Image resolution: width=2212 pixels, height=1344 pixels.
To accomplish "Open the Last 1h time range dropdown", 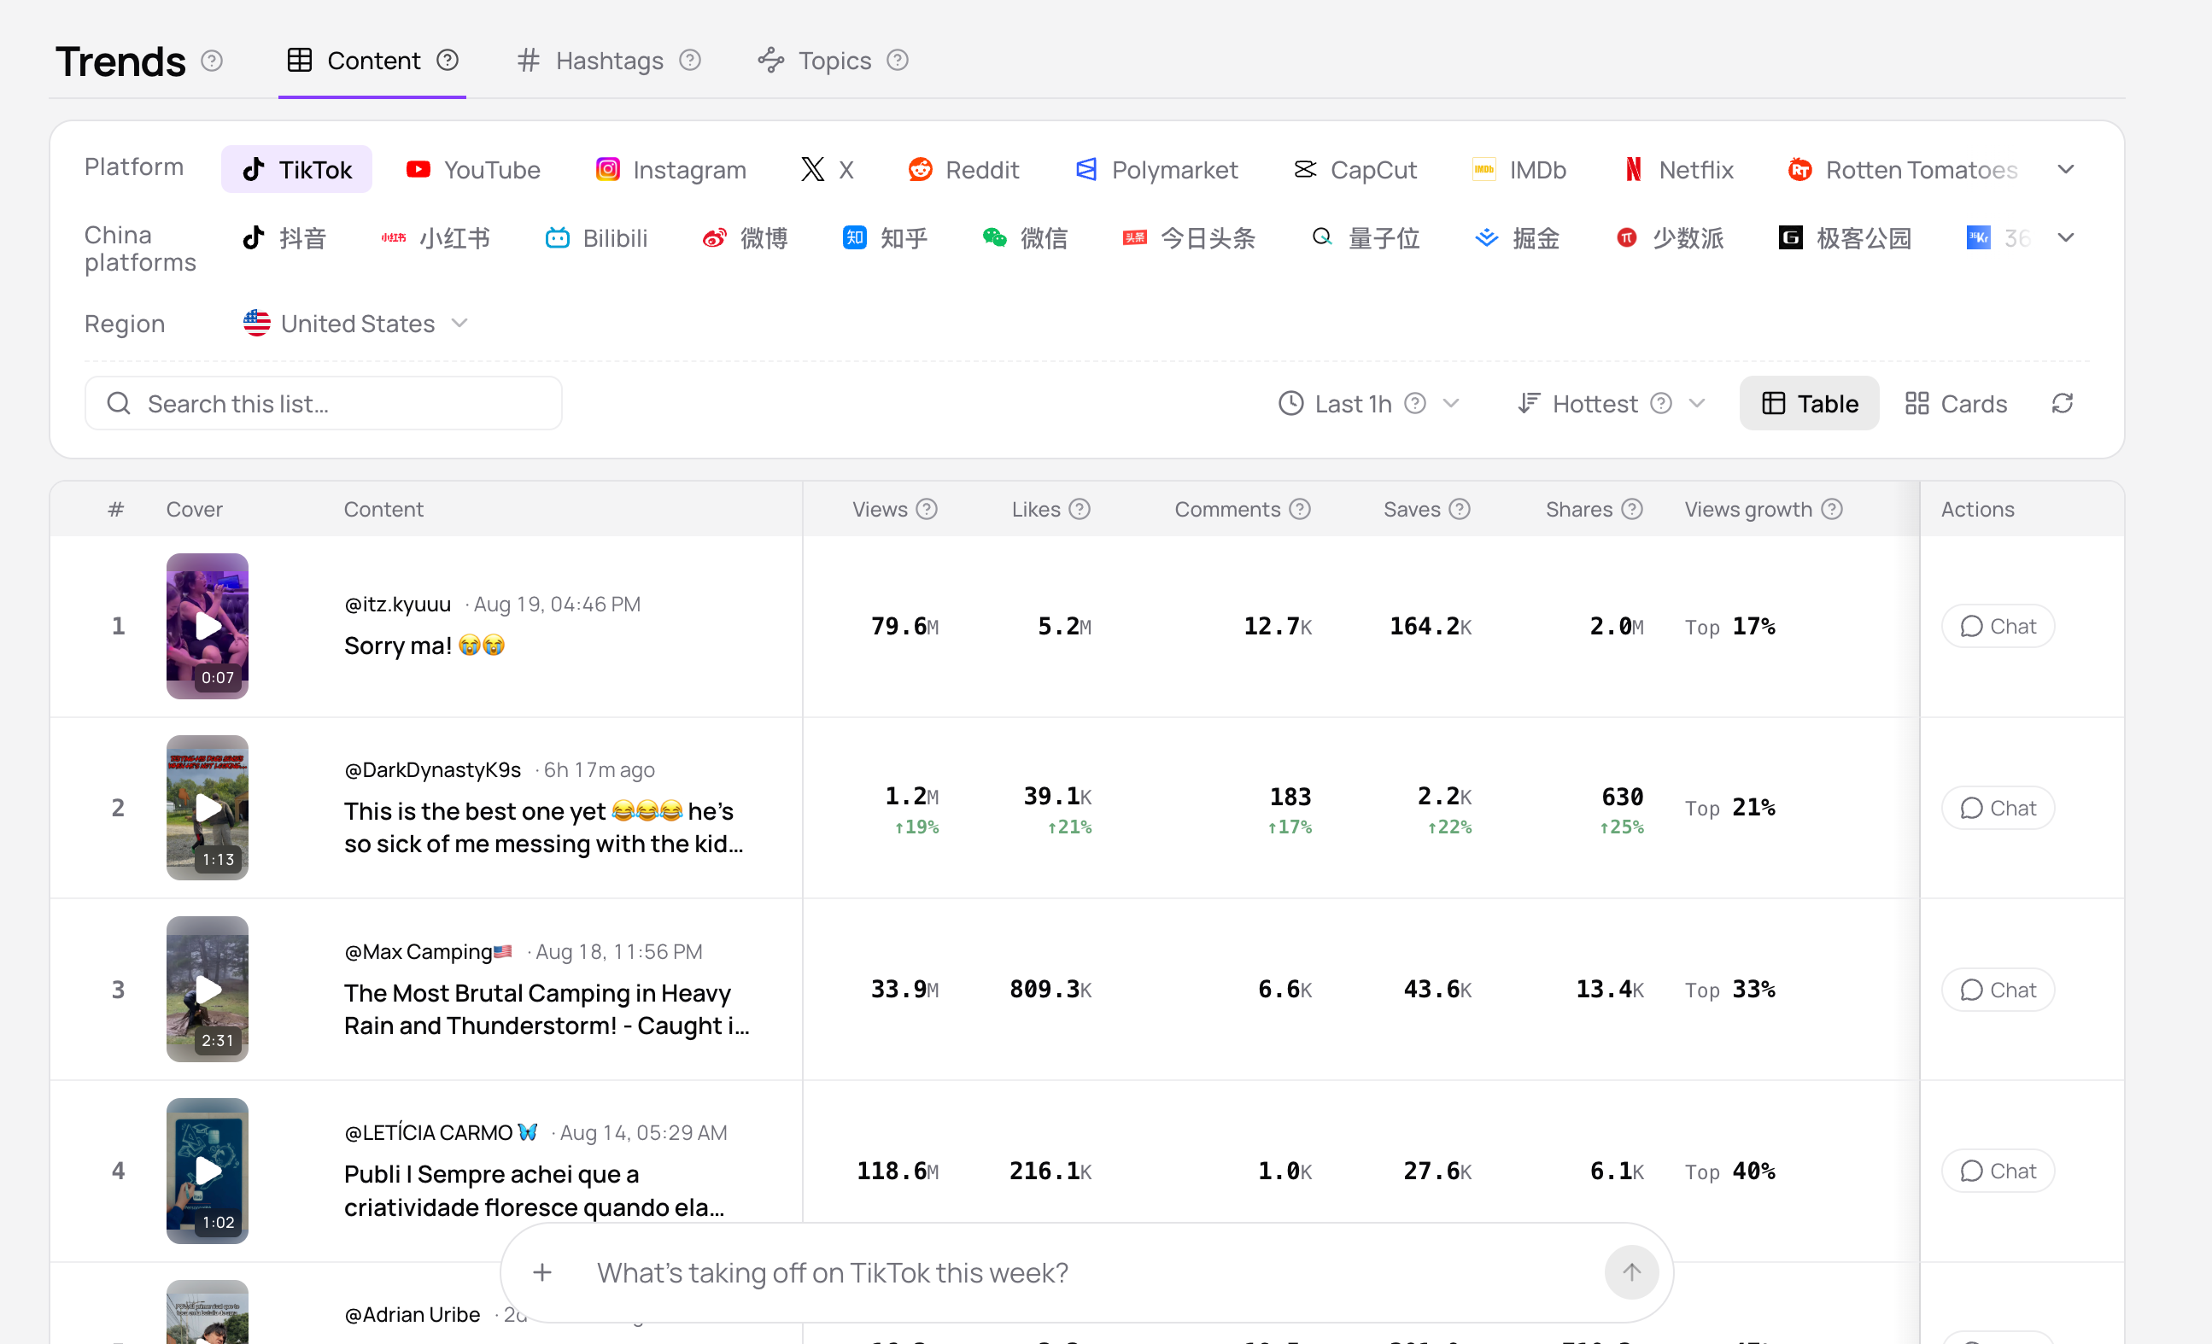I will [x=1368, y=403].
